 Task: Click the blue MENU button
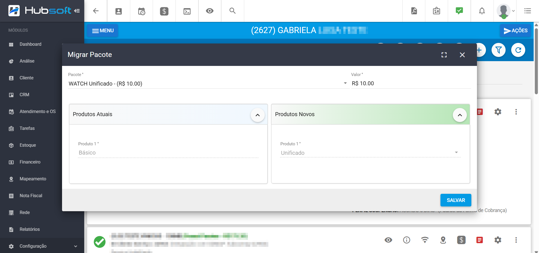(x=102, y=31)
